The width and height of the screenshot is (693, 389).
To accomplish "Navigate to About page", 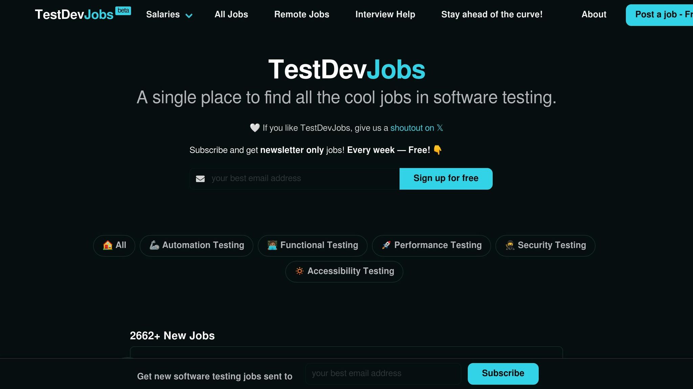I will (594, 15).
